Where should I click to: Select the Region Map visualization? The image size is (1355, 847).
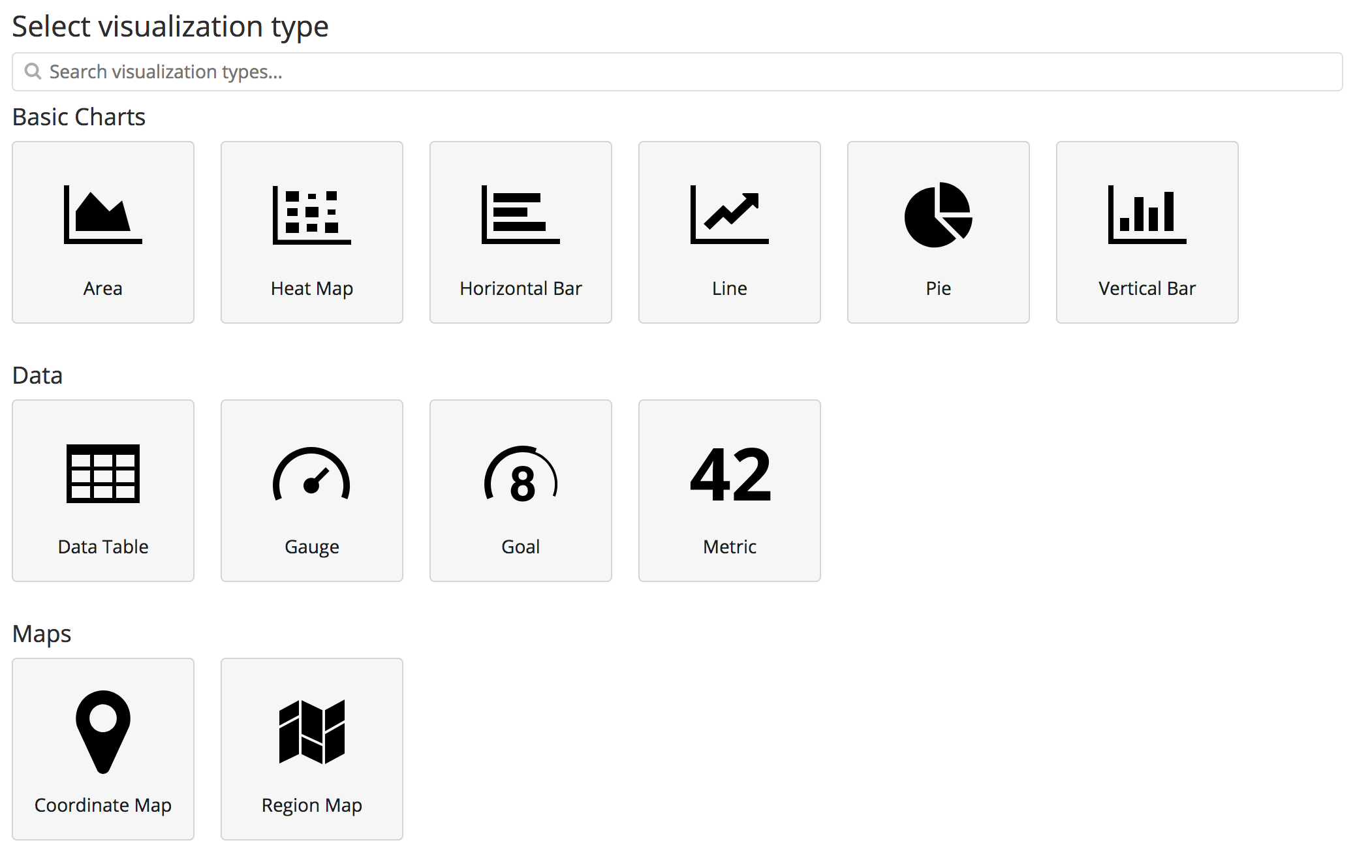(x=312, y=749)
